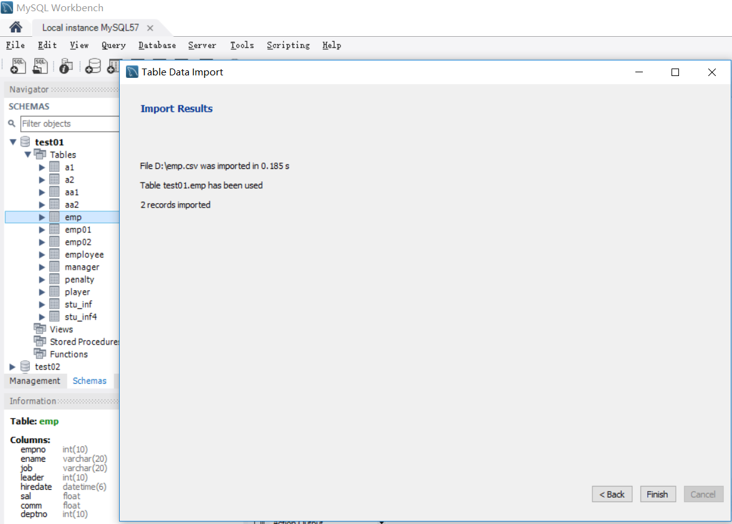Expand the aa2 table node
The height and width of the screenshot is (524, 732).
pyautogui.click(x=42, y=204)
